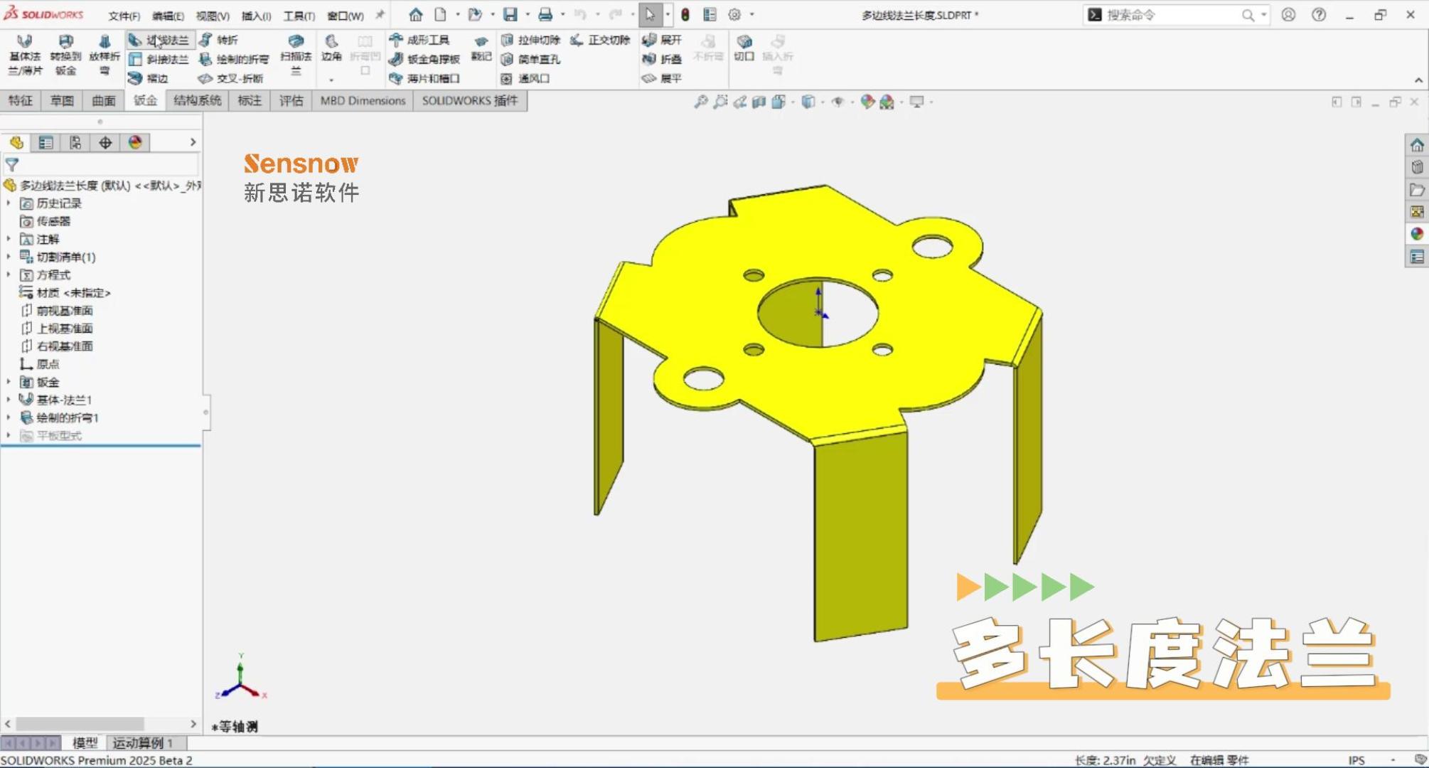Switch to the 草图 sketch ribbon tab
1429x768 pixels.
(x=62, y=101)
